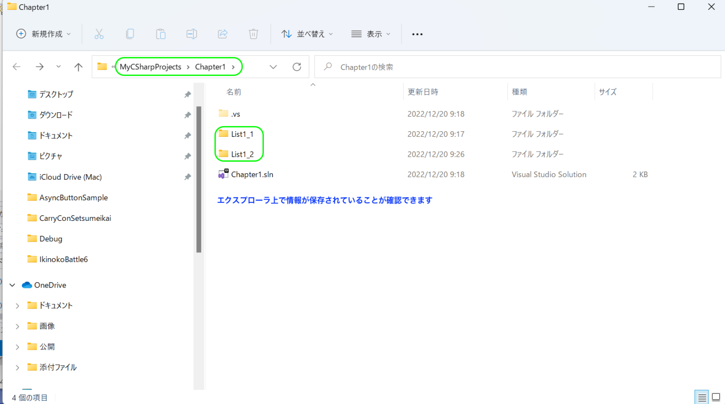725x404 pixels.
Task: Expand OneDrive 添付ファイル folder node
Action: [17, 368]
